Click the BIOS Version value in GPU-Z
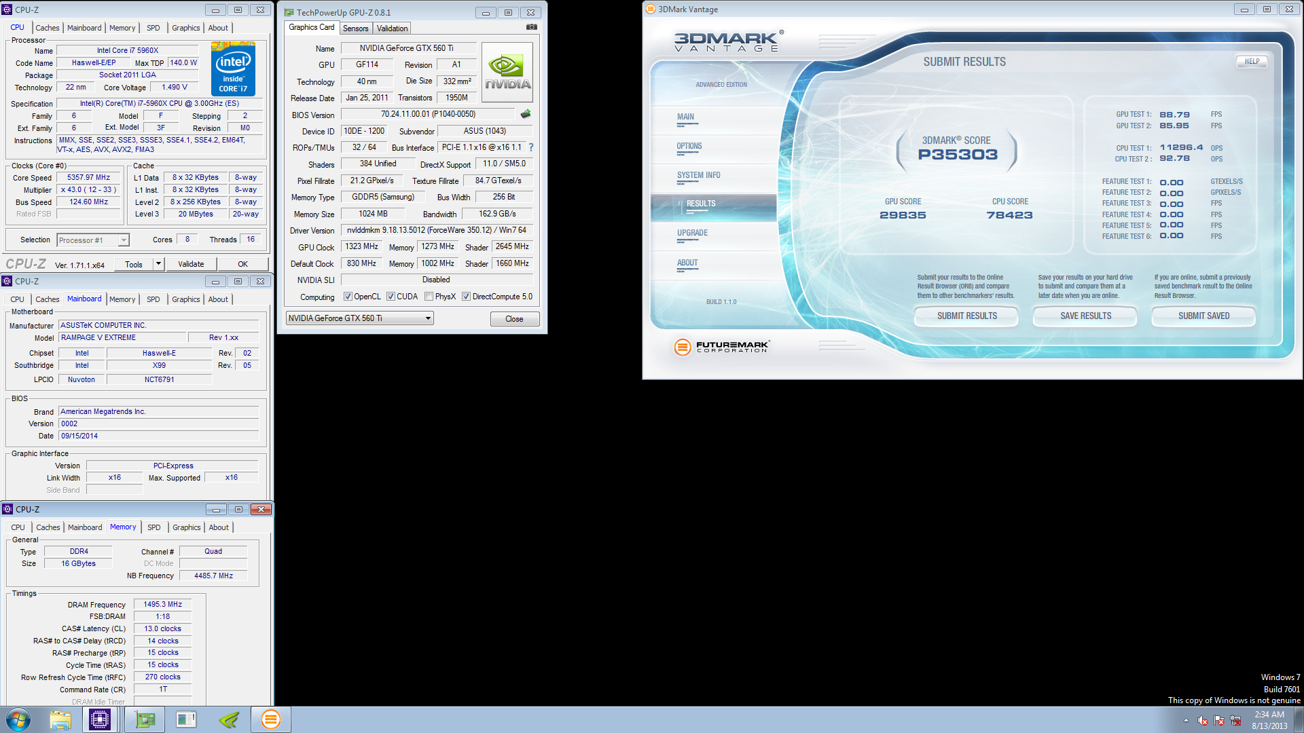The image size is (1304, 733). click(x=428, y=114)
